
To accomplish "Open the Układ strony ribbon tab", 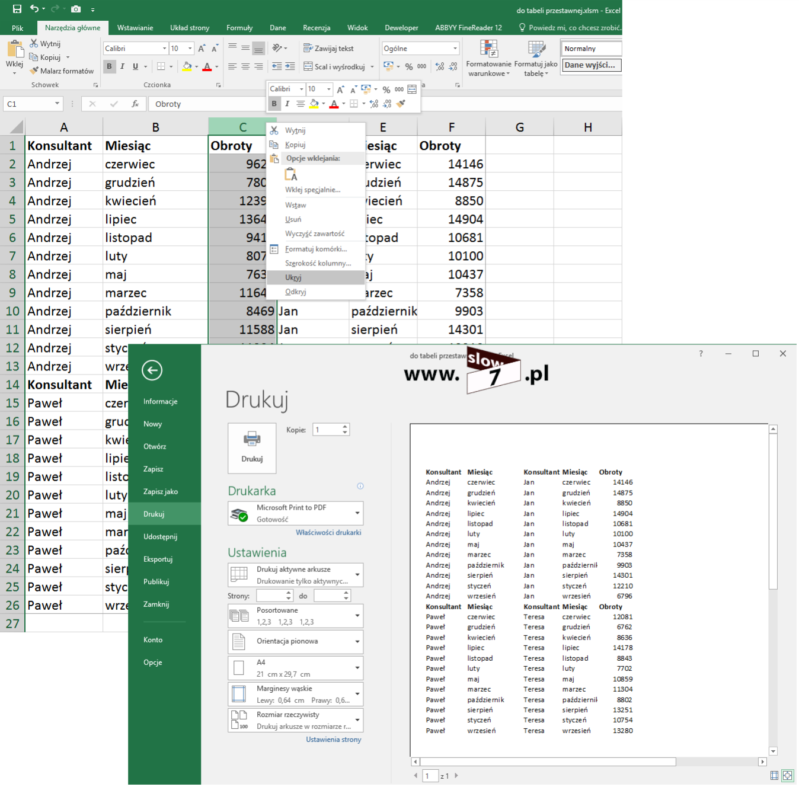I will (190, 28).
